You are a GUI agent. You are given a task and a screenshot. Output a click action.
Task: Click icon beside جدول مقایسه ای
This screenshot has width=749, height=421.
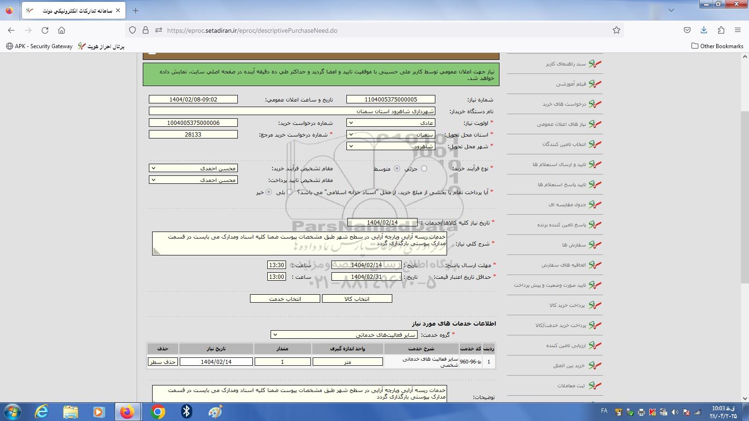[x=595, y=204]
